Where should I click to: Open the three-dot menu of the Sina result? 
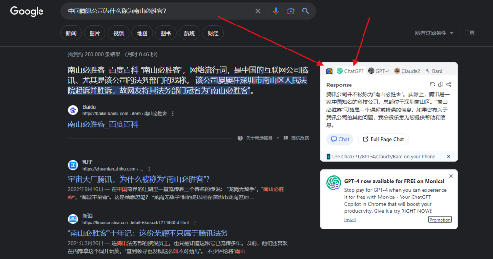tap(195, 223)
